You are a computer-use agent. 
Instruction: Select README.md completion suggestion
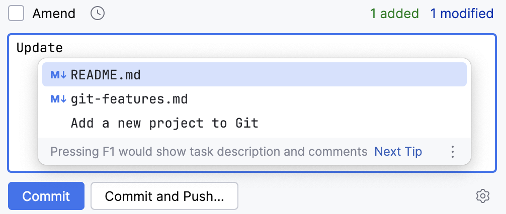[106, 75]
